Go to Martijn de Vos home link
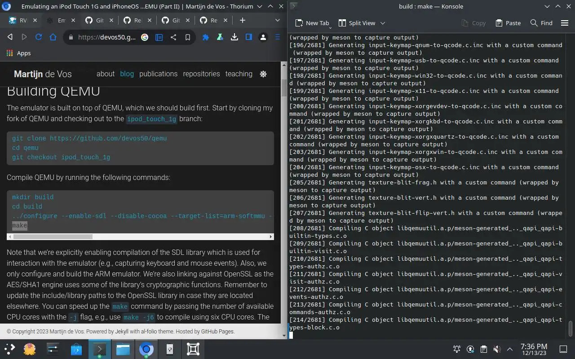The width and height of the screenshot is (575, 359). [43, 74]
